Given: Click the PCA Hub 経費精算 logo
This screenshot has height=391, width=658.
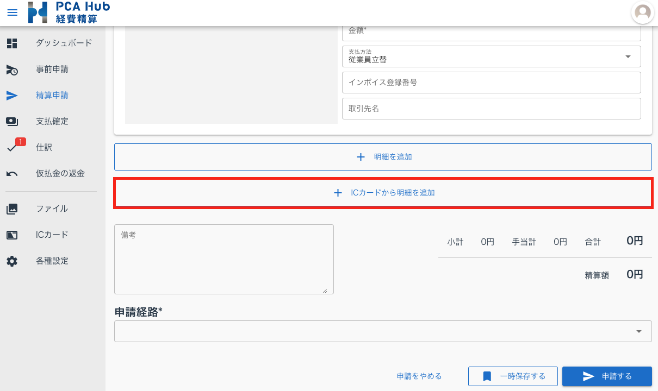Looking at the screenshot, I should pyautogui.click(x=69, y=12).
